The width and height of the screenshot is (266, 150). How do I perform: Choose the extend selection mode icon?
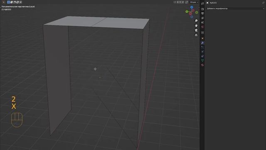[x=11, y=2]
